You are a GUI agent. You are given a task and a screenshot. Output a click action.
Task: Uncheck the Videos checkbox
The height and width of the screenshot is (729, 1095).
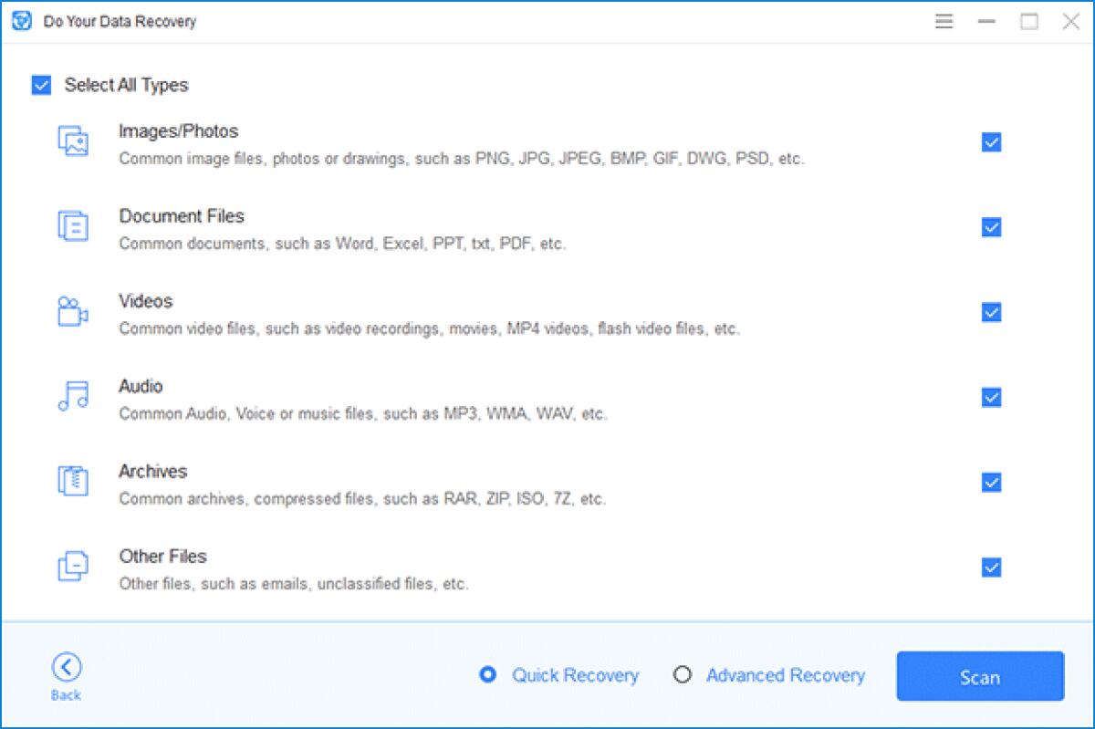(x=991, y=312)
